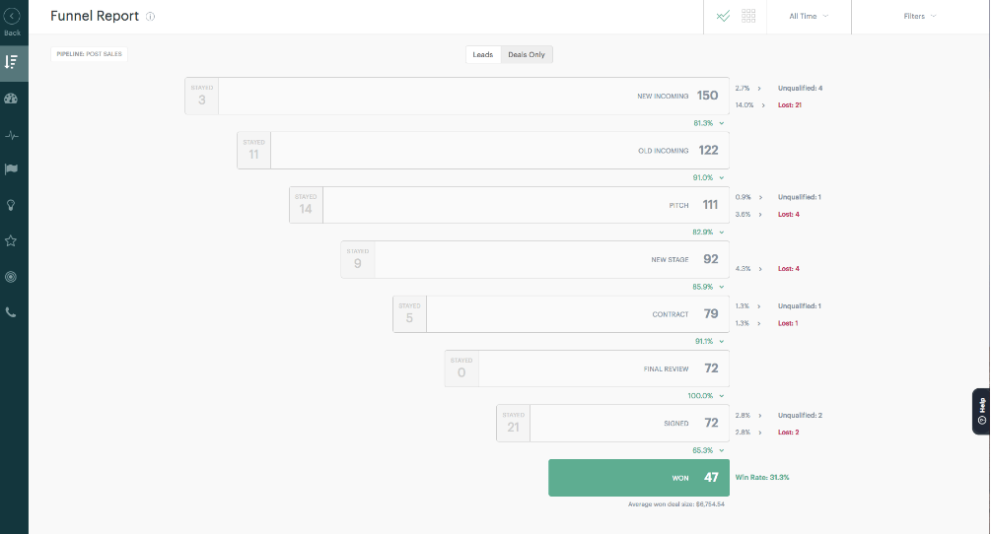Screen dimensions: 992x534
Task: Expand the 65.3% conversion chevron
Action: point(721,450)
